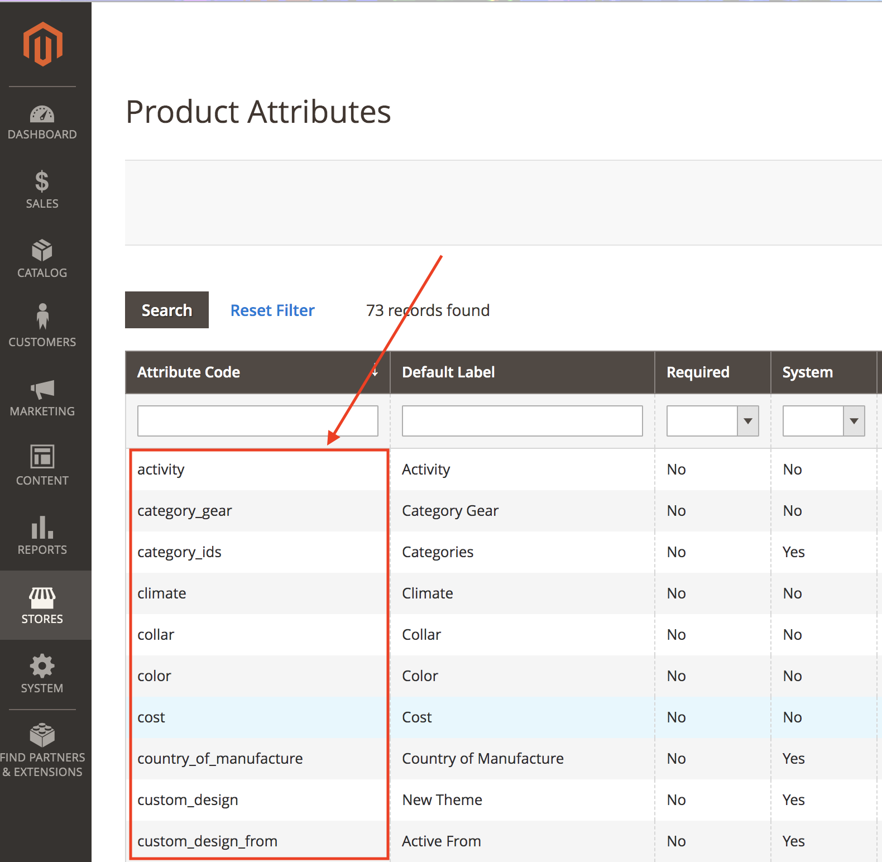Expand the Required filter dropdown
Image resolution: width=882 pixels, height=862 pixels.
tap(712, 421)
